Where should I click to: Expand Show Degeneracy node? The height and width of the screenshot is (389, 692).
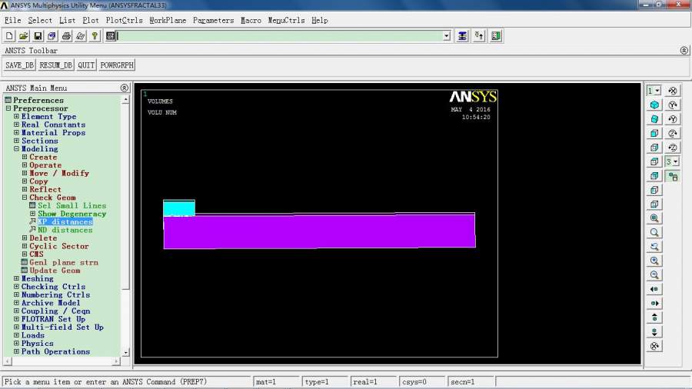tap(32, 214)
